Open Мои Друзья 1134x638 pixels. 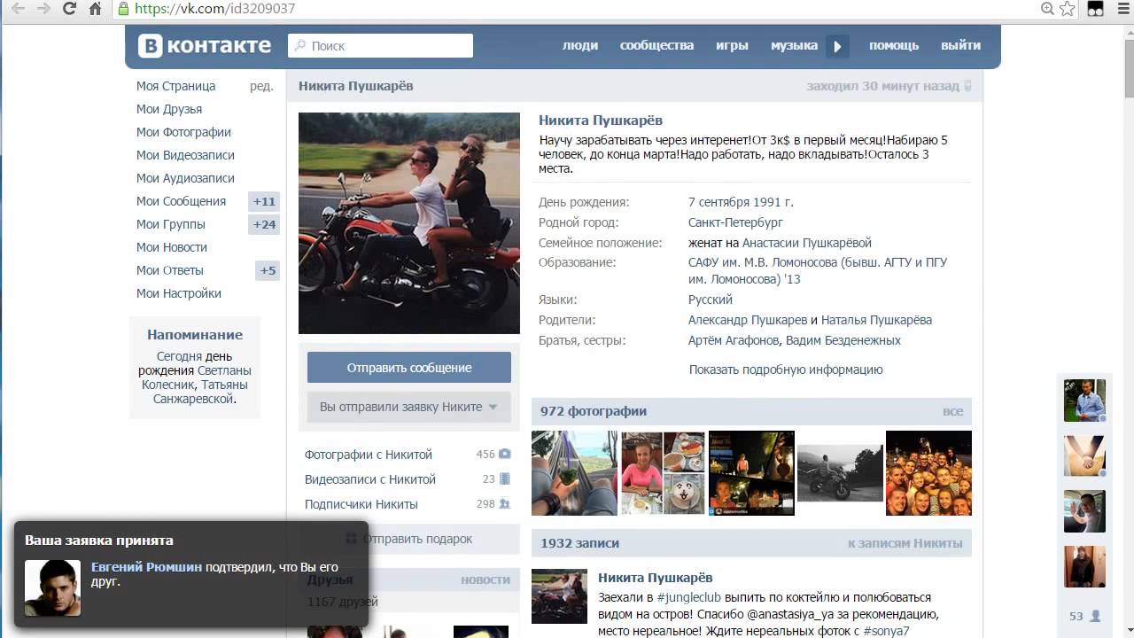169,109
